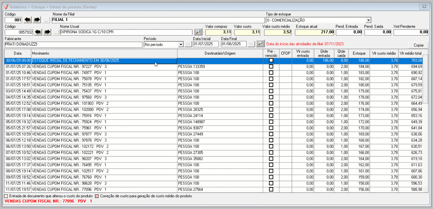Click magnifier search icon beside Nome Usual
433x209 pixels.
point(198,32)
